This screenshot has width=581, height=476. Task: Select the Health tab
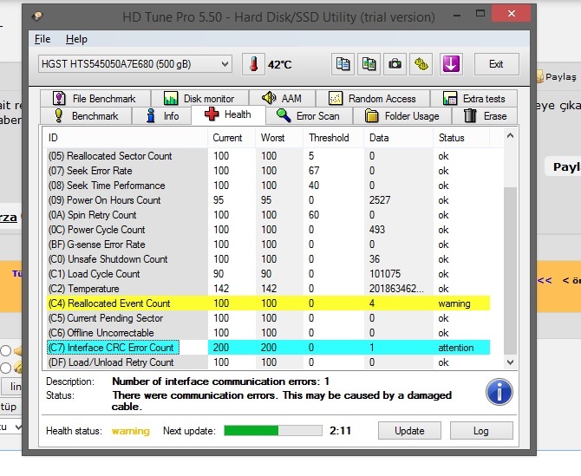point(228,114)
